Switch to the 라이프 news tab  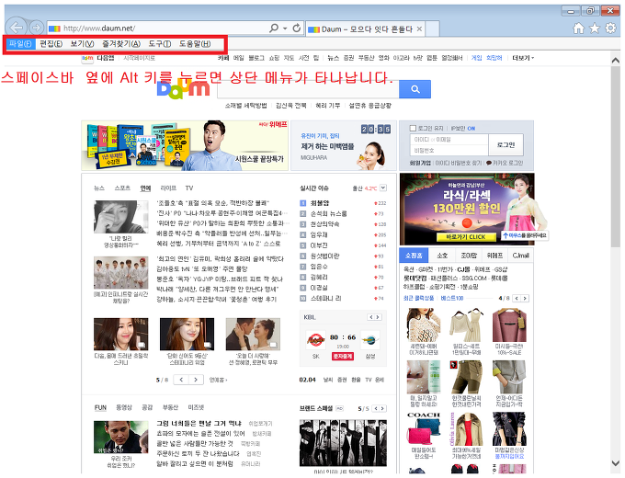pos(168,188)
